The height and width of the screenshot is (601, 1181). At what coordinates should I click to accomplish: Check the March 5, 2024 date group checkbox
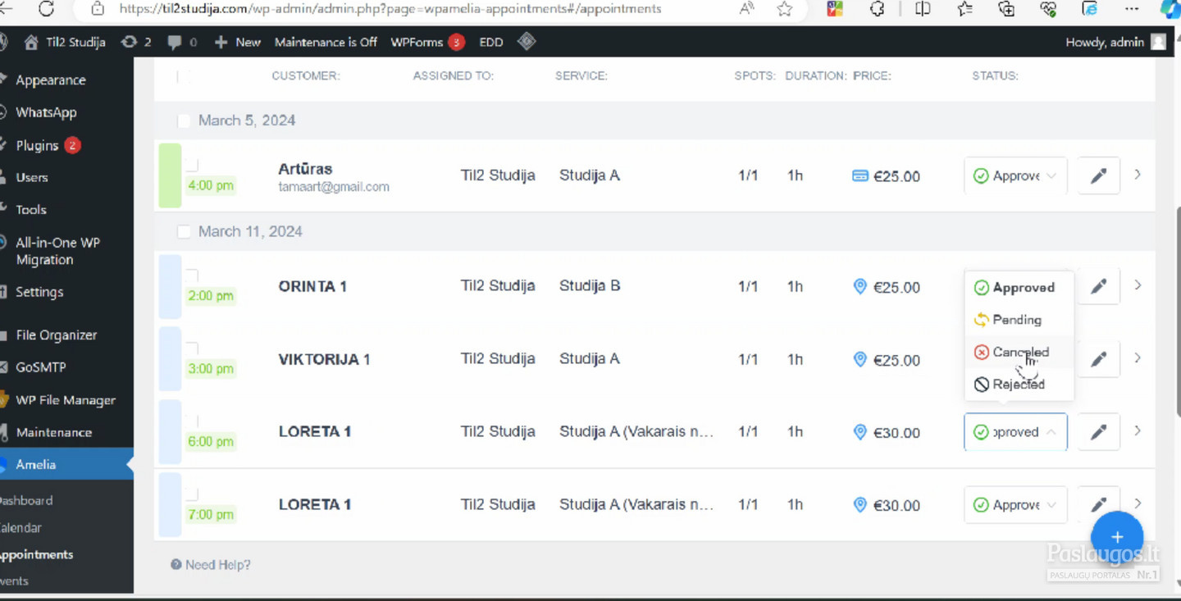tap(184, 121)
